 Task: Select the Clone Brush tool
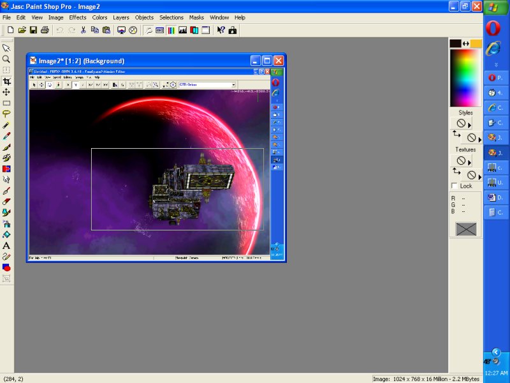pos(6,158)
